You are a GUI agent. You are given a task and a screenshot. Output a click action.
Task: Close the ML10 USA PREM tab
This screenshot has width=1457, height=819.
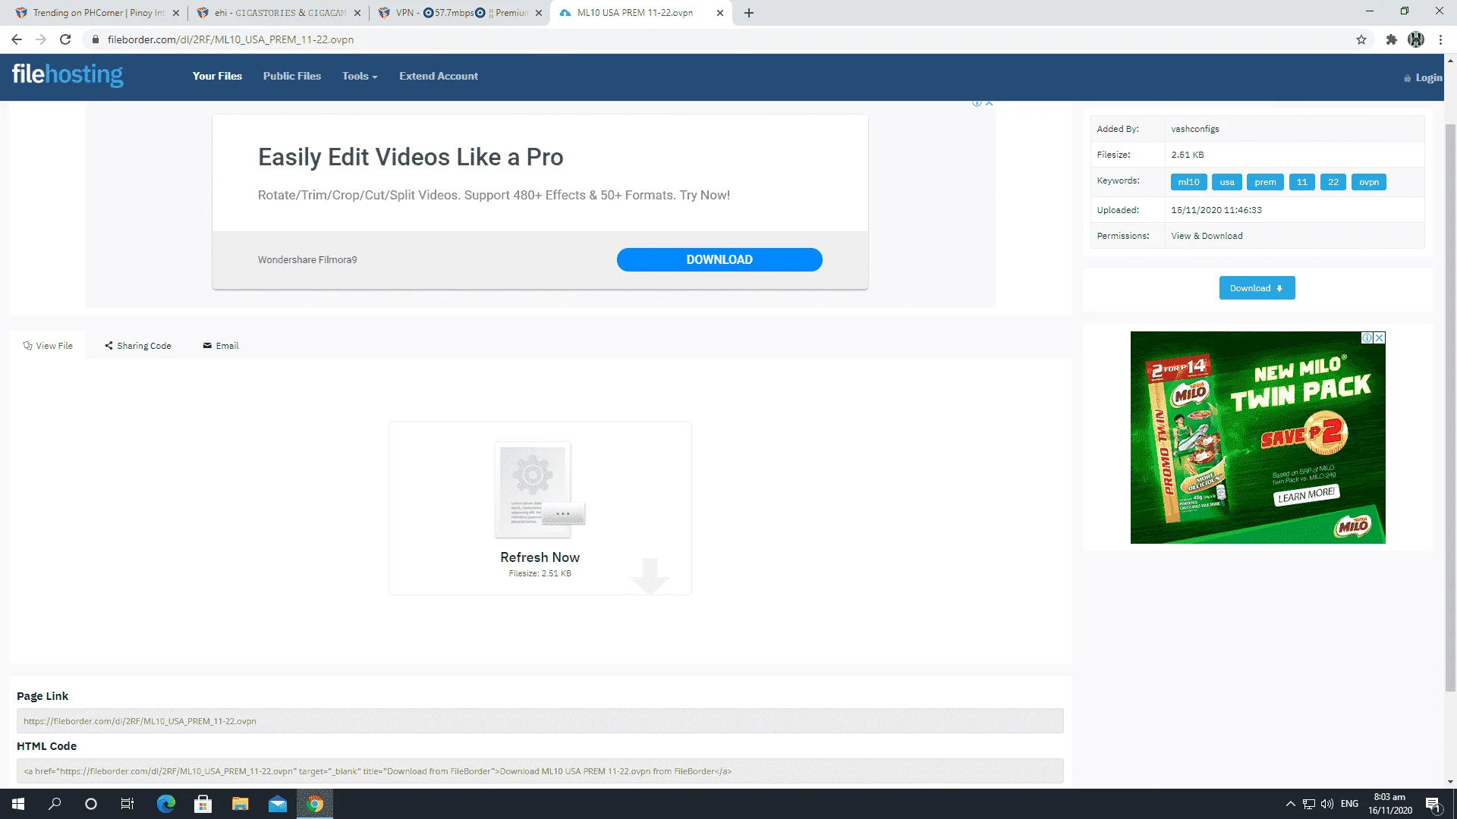click(x=720, y=13)
